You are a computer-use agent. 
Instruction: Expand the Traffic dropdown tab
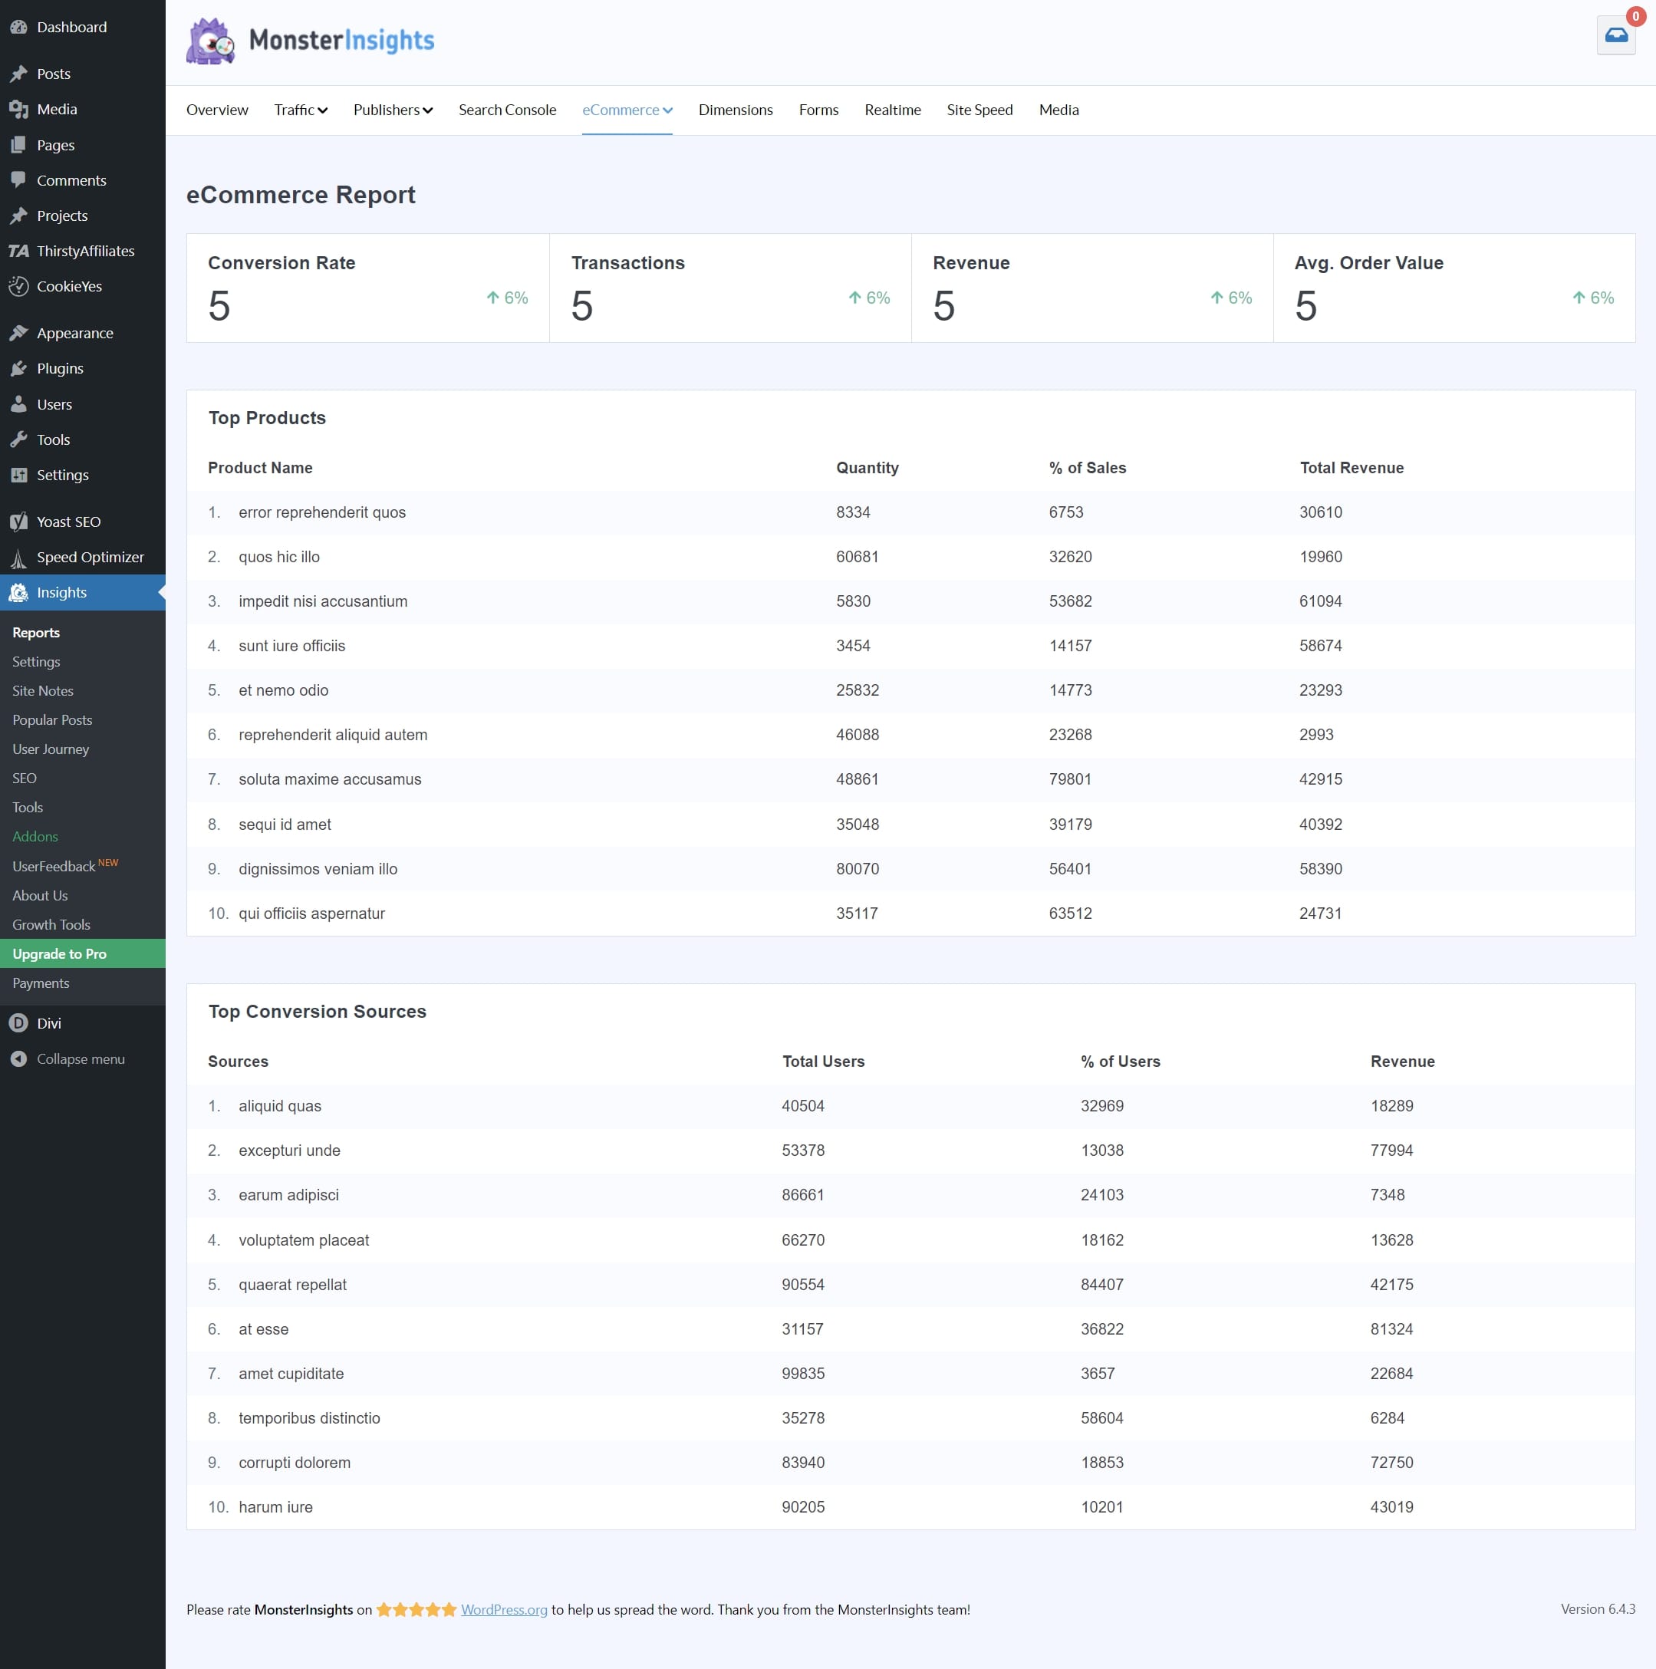pyautogui.click(x=298, y=109)
